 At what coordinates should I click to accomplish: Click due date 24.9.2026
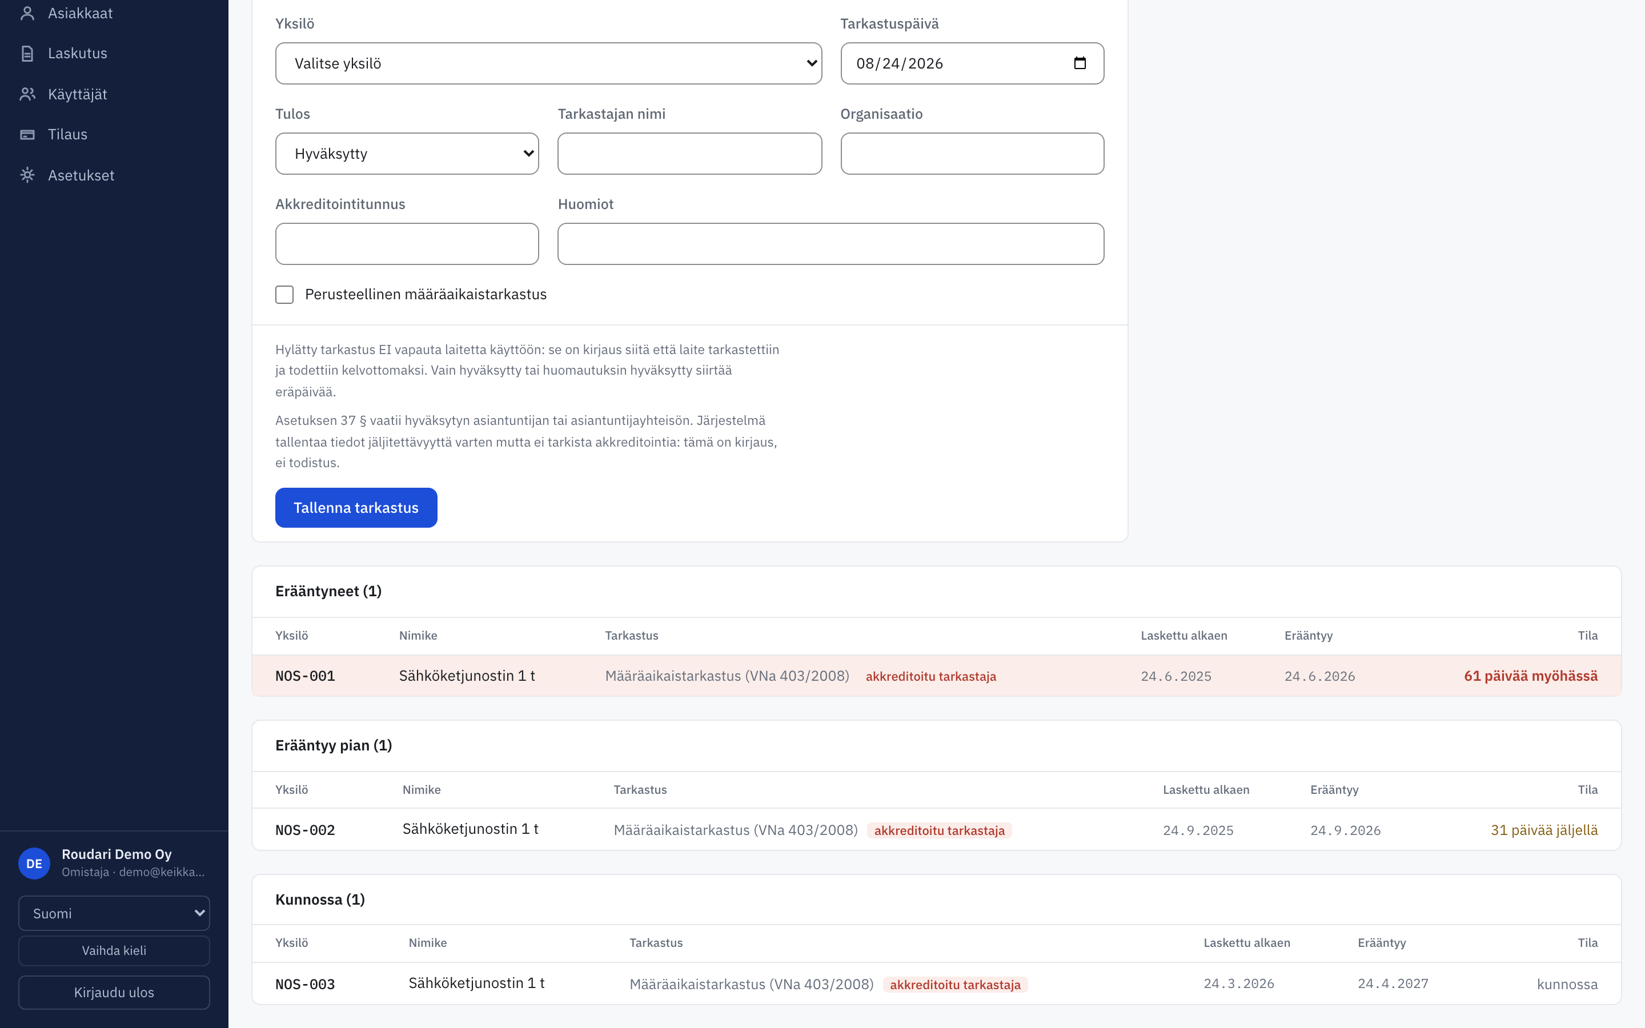click(x=1345, y=831)
